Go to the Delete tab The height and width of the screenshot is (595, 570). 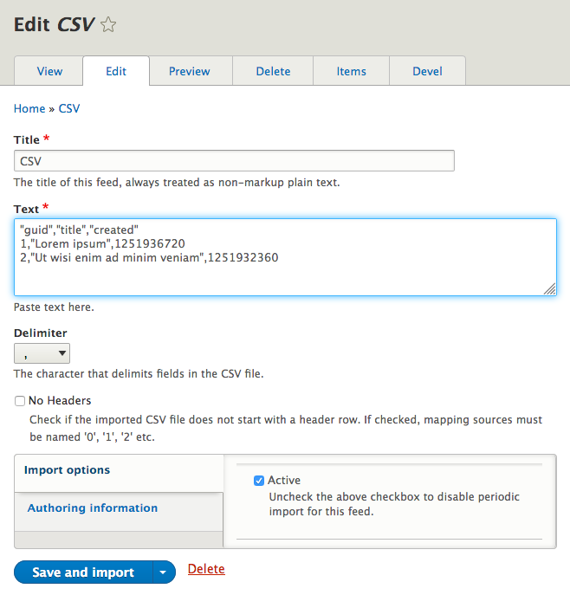click(273, 71)
